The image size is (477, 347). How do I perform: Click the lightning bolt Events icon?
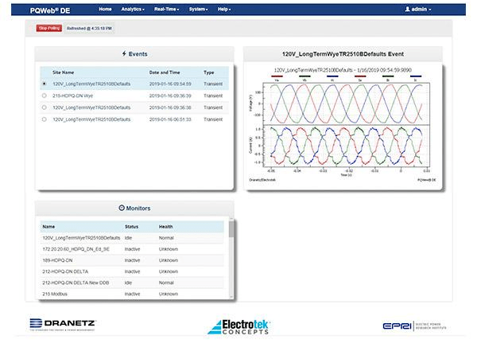tap(123, 54)
